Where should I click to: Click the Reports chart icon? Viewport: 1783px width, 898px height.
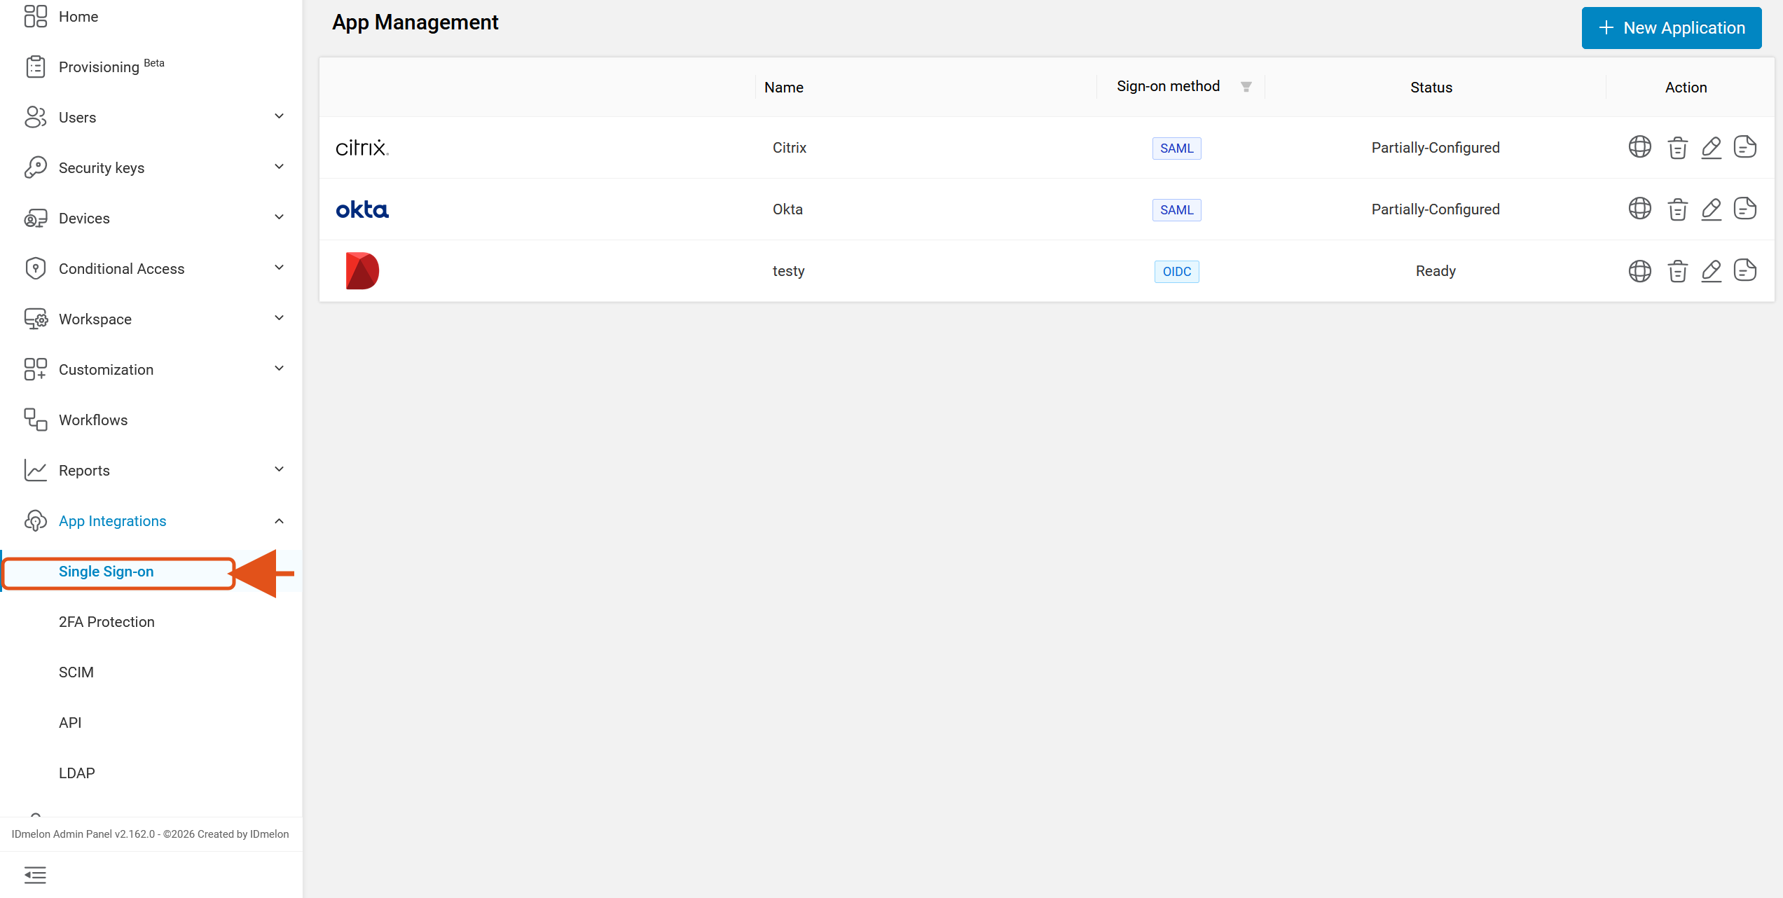pos(35,471)
